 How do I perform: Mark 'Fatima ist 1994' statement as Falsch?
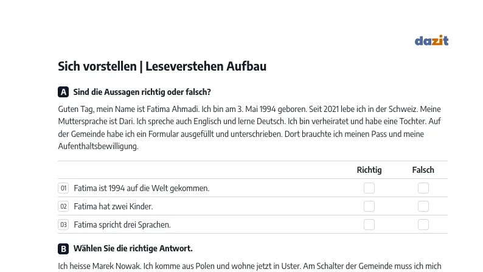pyautogui.click(x=423, y=188)
